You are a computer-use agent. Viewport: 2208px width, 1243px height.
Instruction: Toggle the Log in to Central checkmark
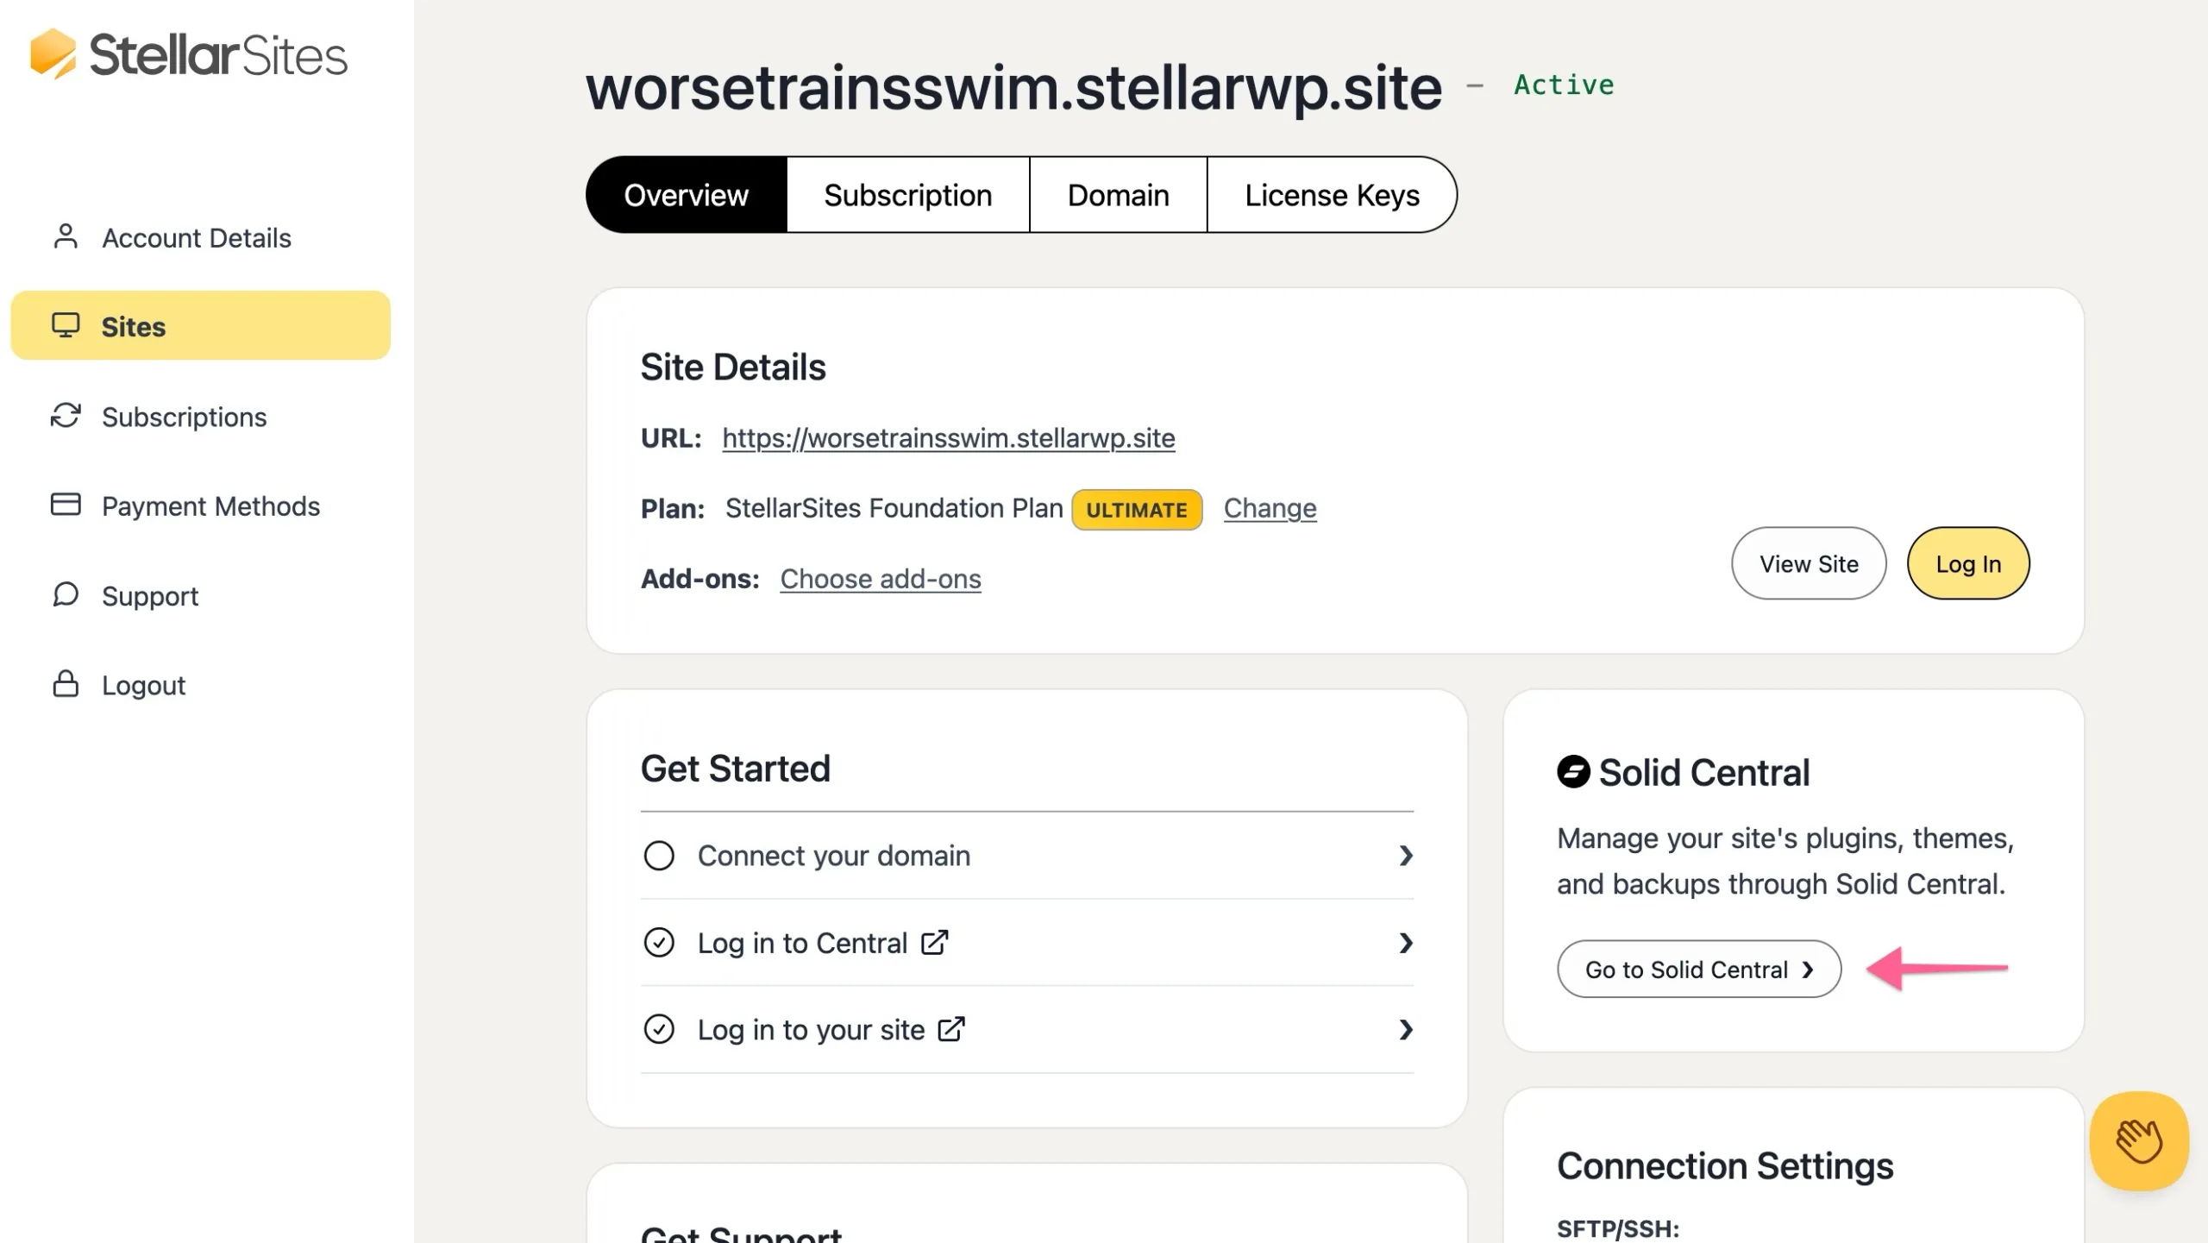(659, 943)
